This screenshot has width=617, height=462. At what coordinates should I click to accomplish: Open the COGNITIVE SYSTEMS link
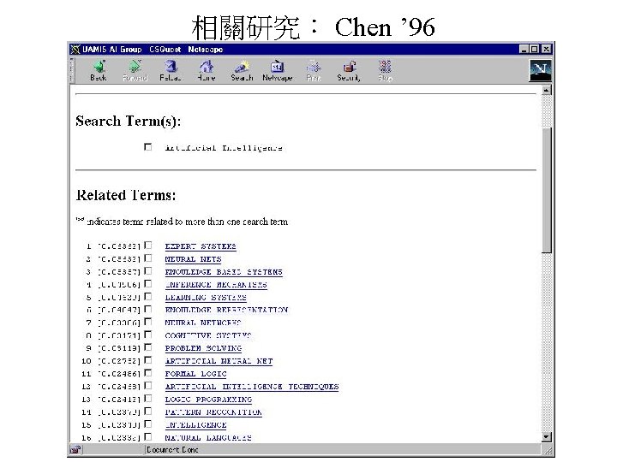208,335
